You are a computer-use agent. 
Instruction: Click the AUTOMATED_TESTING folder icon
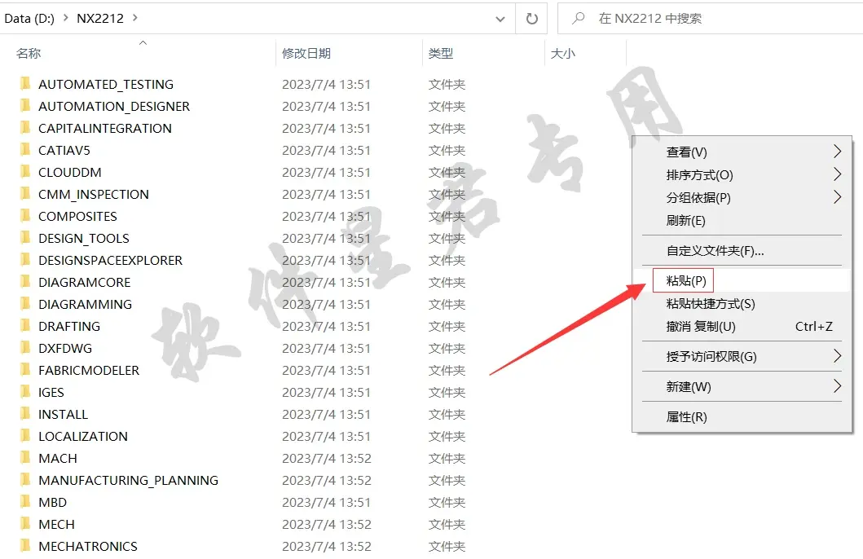[x=24, y=84]
